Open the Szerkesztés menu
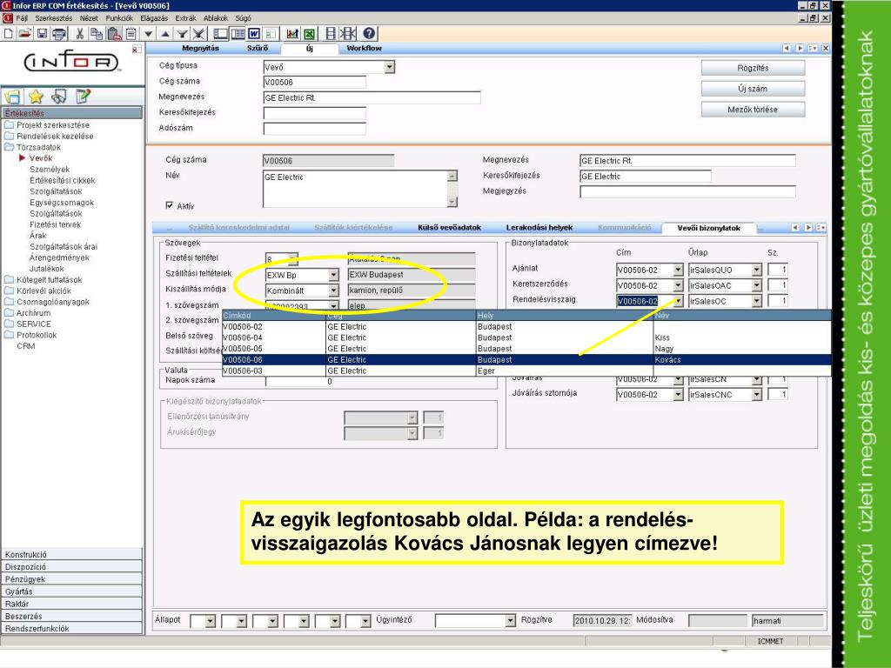The height and width of the screenshot is (668, 891). coord(54,18)
